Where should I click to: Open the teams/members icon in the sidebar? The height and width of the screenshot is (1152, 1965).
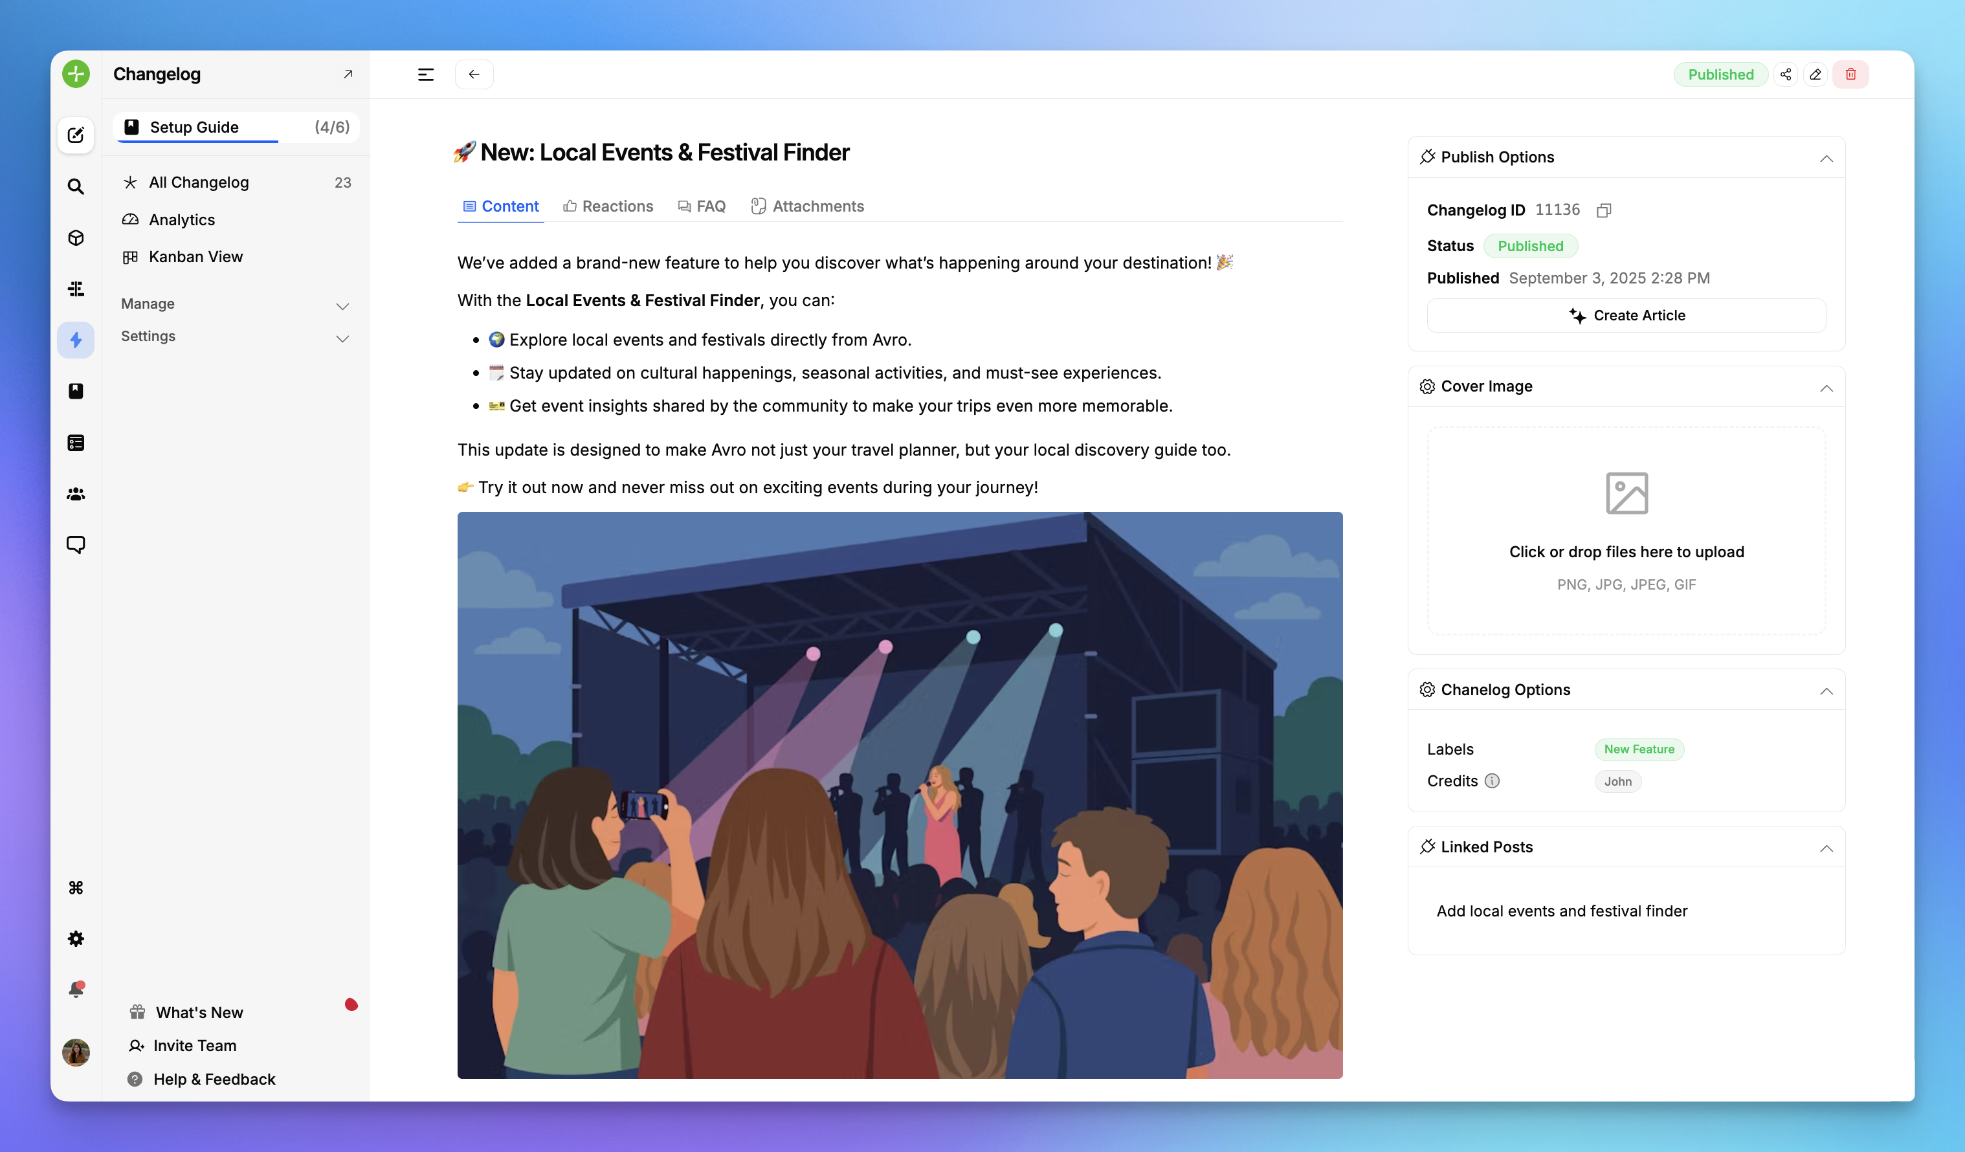(76, 494)
